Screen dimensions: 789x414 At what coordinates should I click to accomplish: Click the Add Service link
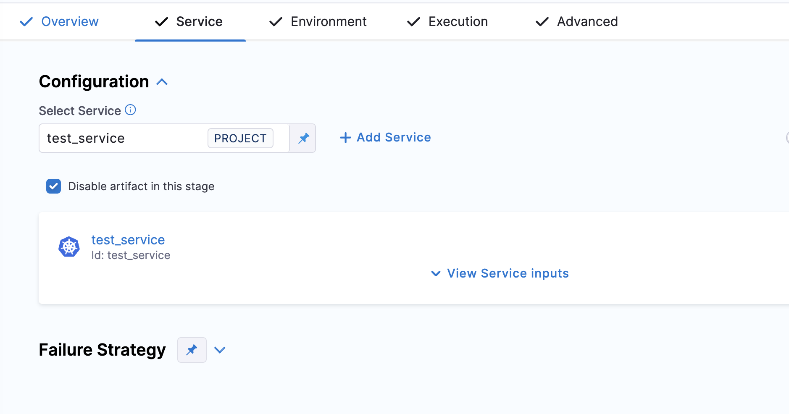tap(393, 138)
